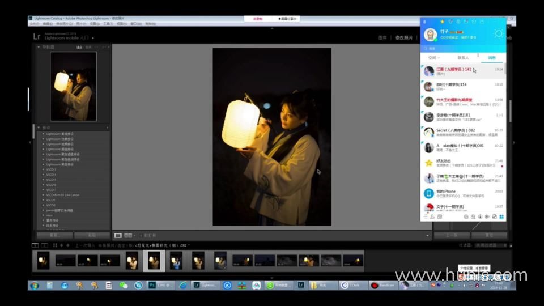Set navigator zoom to 填满

pos(88,47)
